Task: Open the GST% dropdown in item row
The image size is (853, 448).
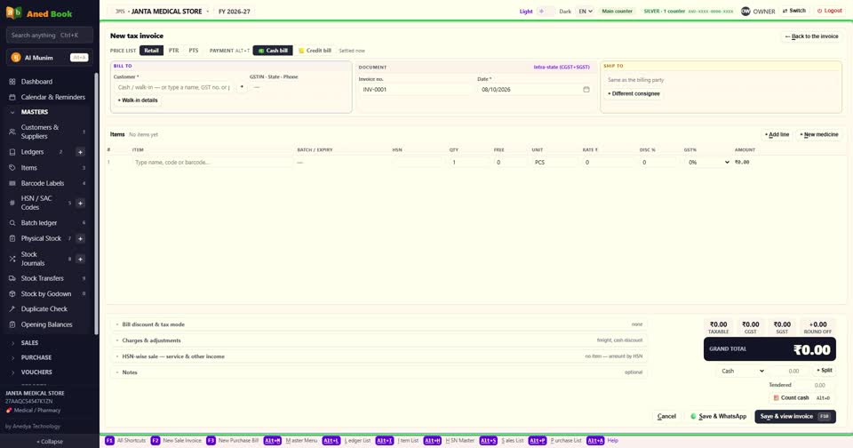Action: click(x=707, y=162)
